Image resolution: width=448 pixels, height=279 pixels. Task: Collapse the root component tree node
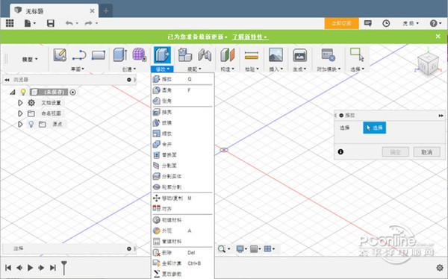pyautogui.click(x=12, y=93)
